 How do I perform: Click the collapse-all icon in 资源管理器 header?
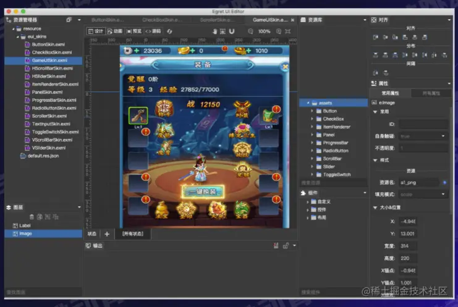click(69, 20)
